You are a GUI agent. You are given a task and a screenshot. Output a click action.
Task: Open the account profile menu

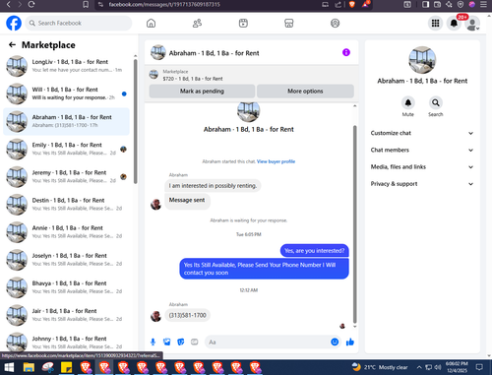(472, 24)
